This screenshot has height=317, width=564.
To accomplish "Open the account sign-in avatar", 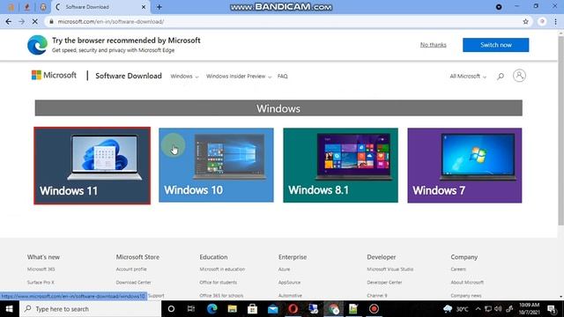I will coord(519,76).
